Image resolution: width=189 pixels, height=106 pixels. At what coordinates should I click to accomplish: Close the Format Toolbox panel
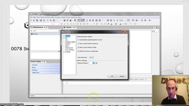coord(45,62)
